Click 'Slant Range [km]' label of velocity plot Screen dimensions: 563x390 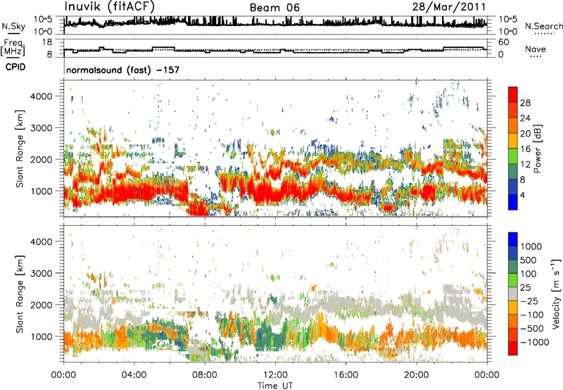point(20,294)
